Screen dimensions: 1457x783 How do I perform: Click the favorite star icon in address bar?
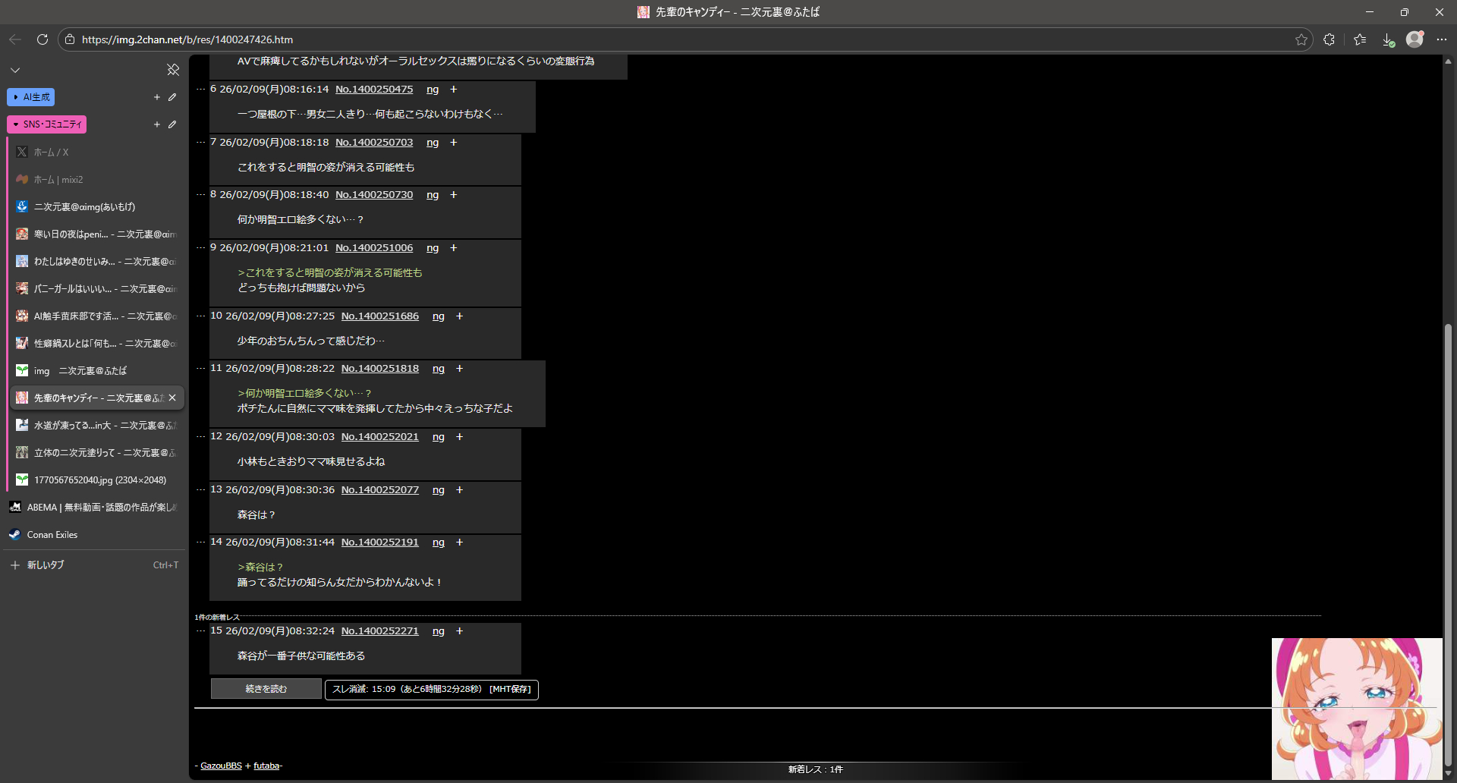[1301, 39]
